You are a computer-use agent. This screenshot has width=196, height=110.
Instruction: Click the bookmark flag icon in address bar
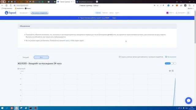[163, 5]
